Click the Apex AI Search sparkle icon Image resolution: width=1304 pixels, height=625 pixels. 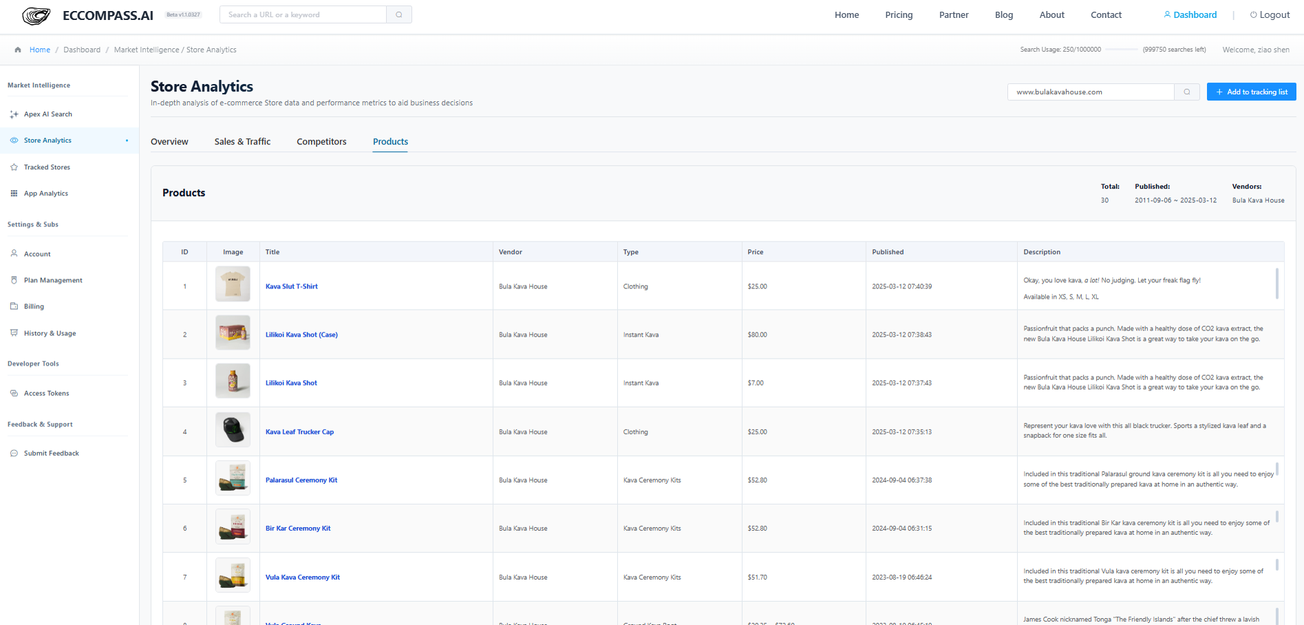pos(14,114)
